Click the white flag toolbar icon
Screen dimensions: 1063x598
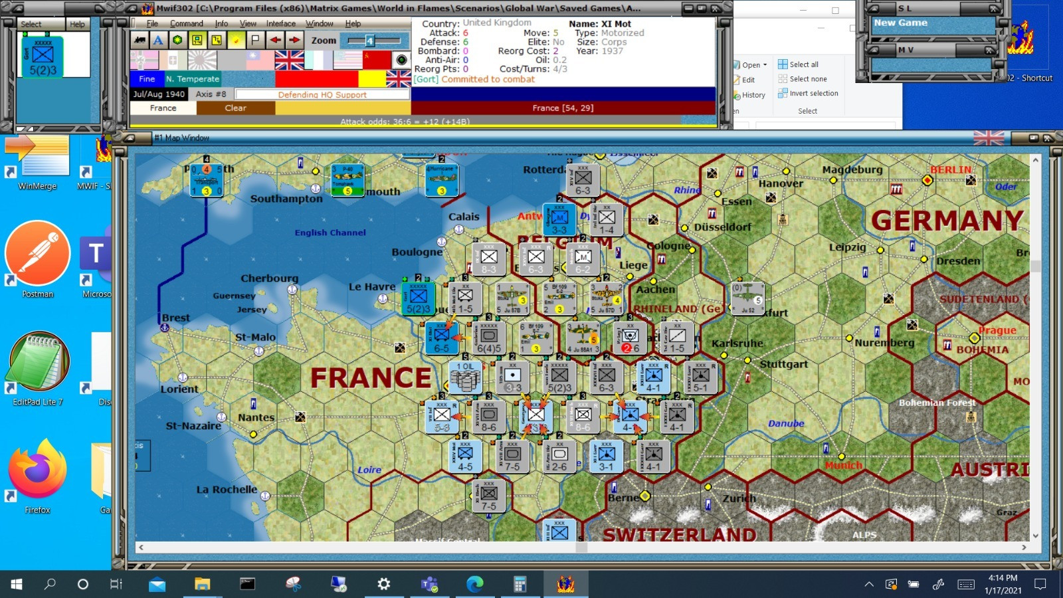[256, 40]
